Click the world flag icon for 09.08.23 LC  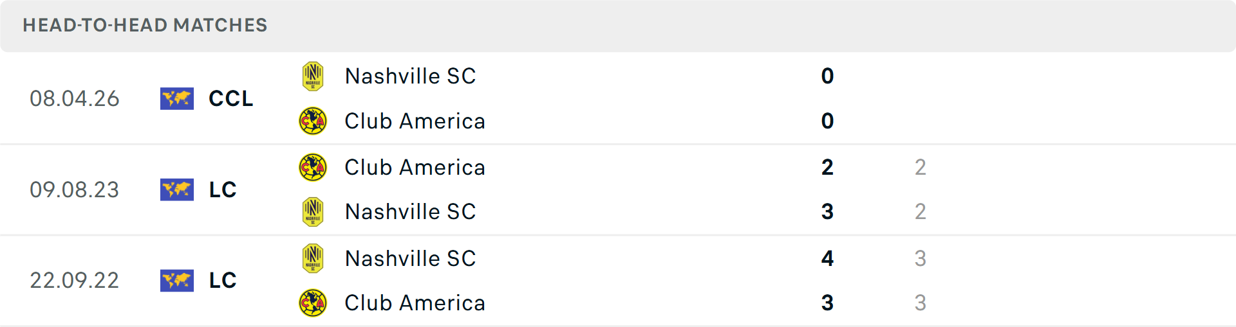[176, 190]
